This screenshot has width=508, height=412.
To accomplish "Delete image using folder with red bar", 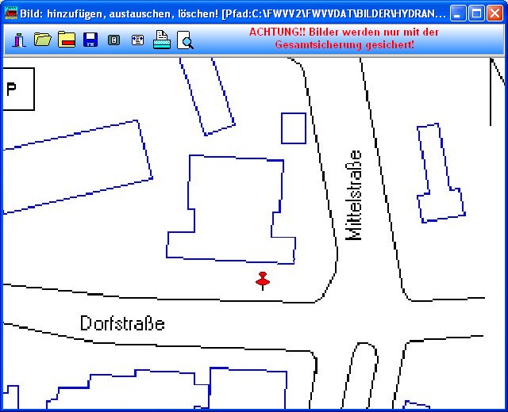I will tap(67, 40).
